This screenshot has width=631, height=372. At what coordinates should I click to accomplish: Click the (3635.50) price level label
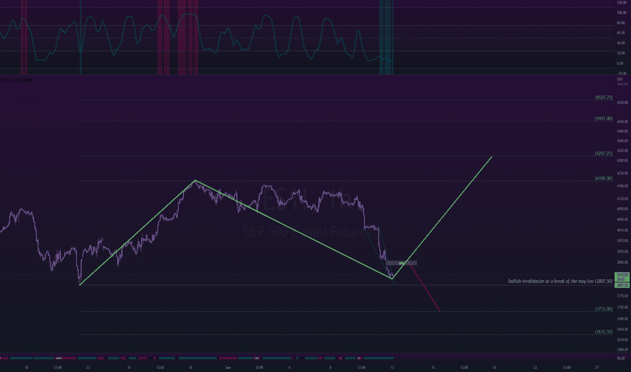(x=604, y=332)
